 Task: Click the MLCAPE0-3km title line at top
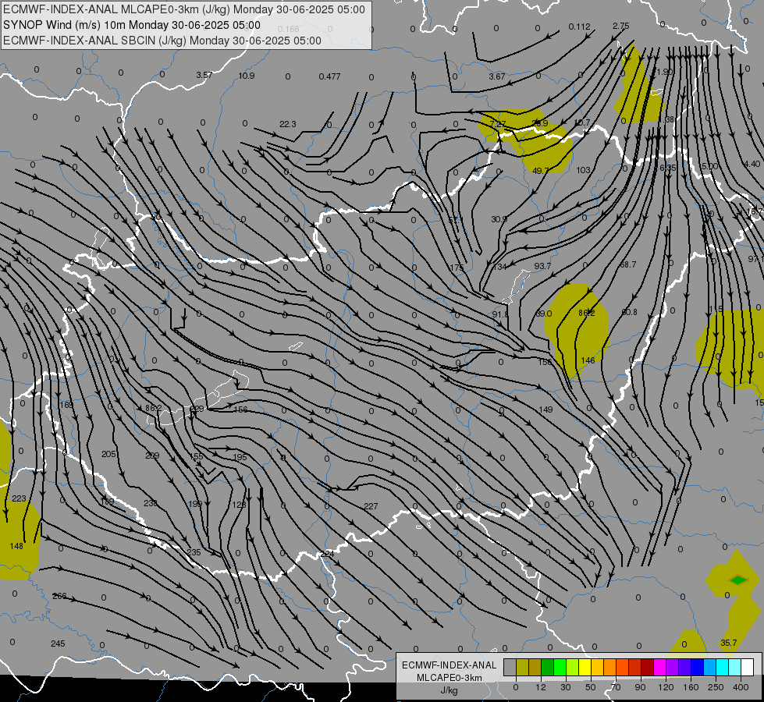click(x=183, y=9)
